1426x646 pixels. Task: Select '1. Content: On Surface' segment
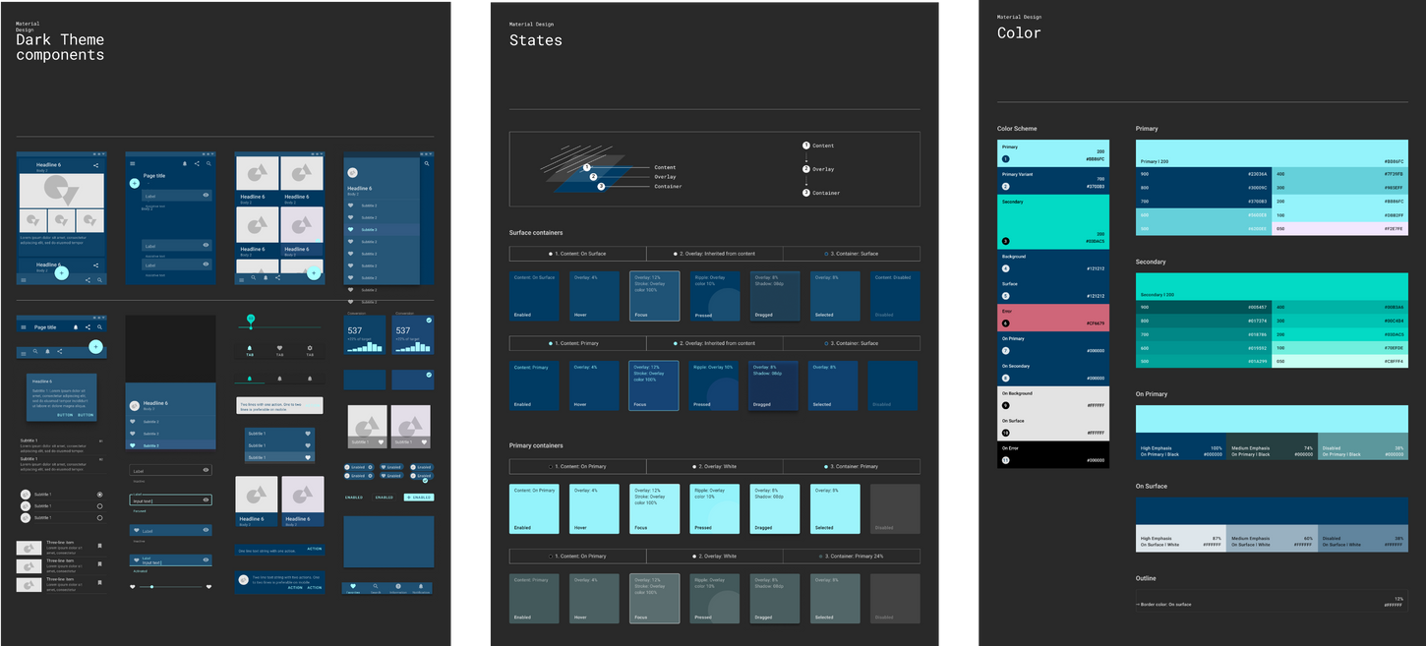pos(577,254)
